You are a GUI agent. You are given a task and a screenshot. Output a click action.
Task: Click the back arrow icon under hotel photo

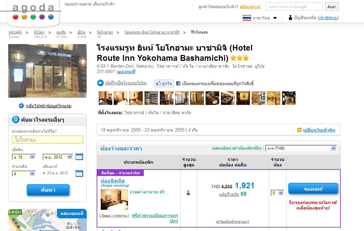point(21,106)
